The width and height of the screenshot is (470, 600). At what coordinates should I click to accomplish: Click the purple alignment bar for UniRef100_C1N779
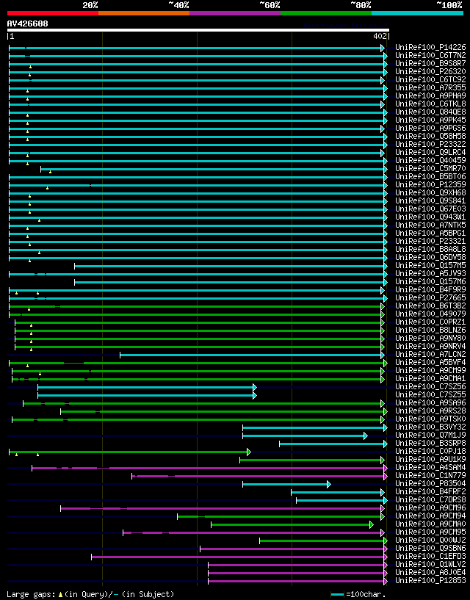tap(259, 477)
